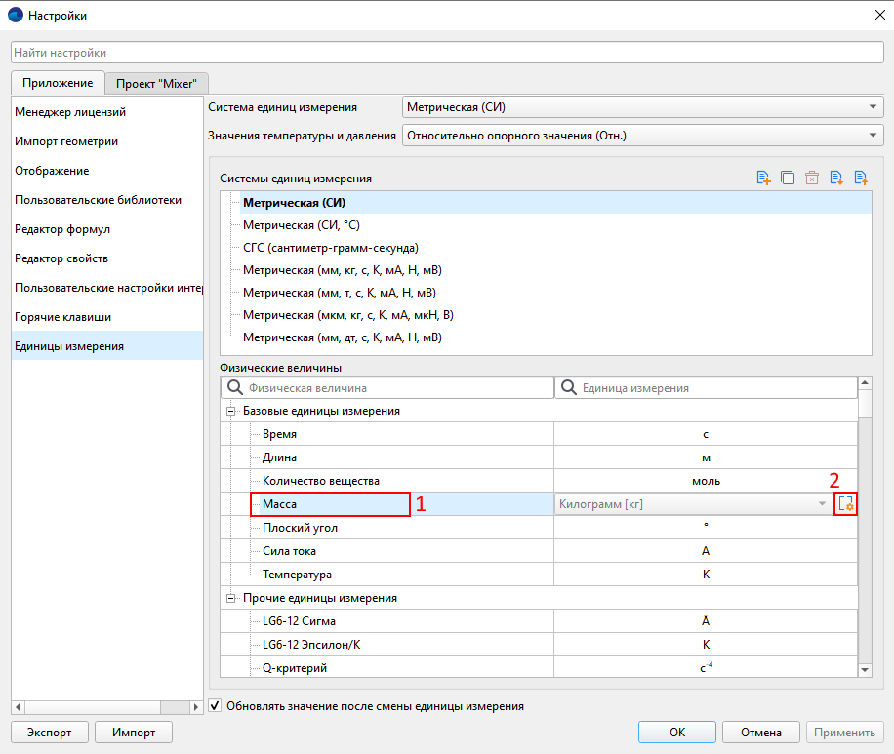This screenshot has height=754, width=894.
Task: Click the magnifier icon in Единица измерения search
Action: (x=567, y=387)
